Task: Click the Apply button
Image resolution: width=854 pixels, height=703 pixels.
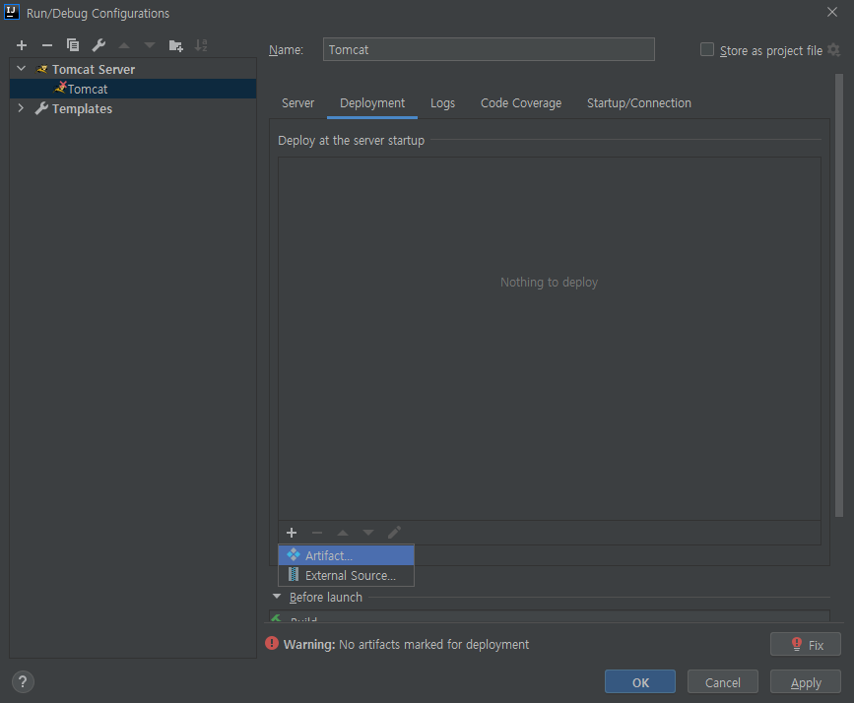Action: point(806,682)
